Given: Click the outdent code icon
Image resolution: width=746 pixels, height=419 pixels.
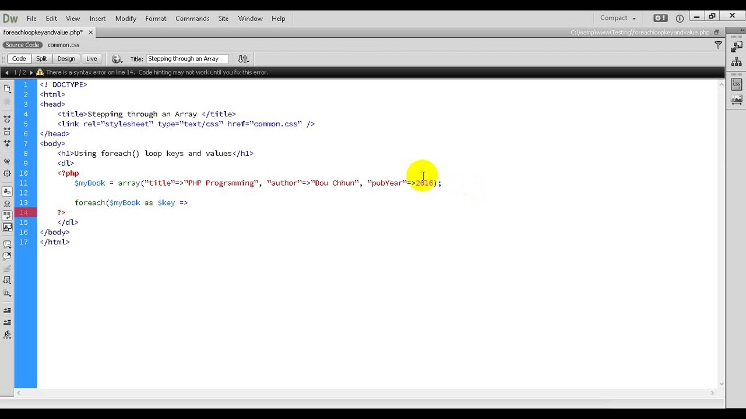Looking at the screenshot, I should [x=7, y=322].
